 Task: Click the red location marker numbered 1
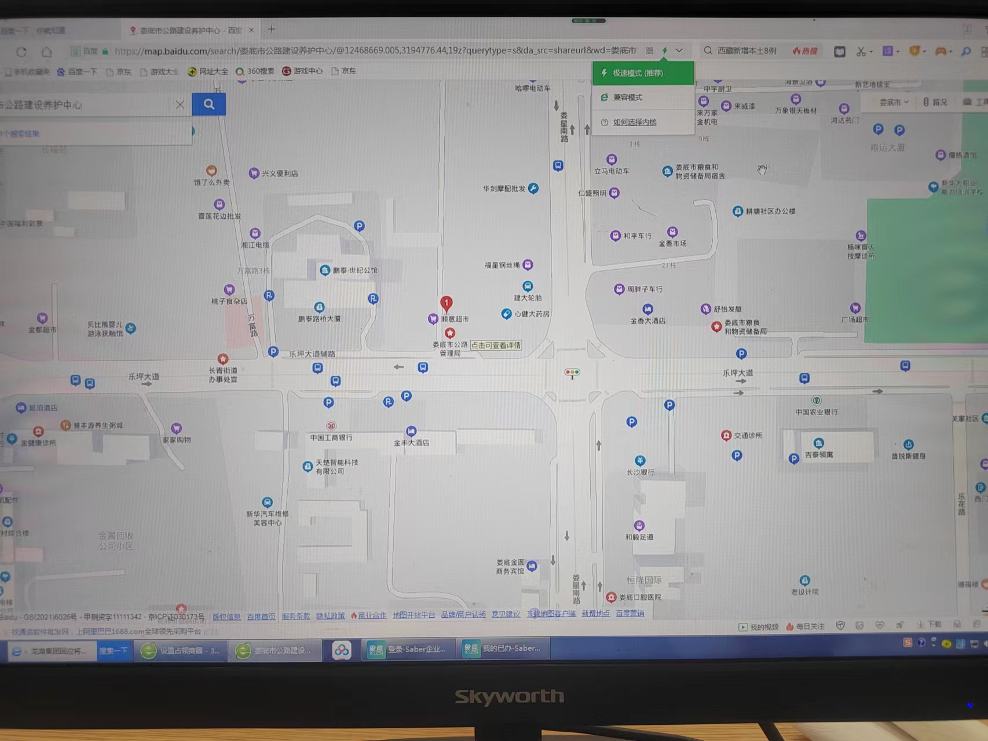pos(446,303)
